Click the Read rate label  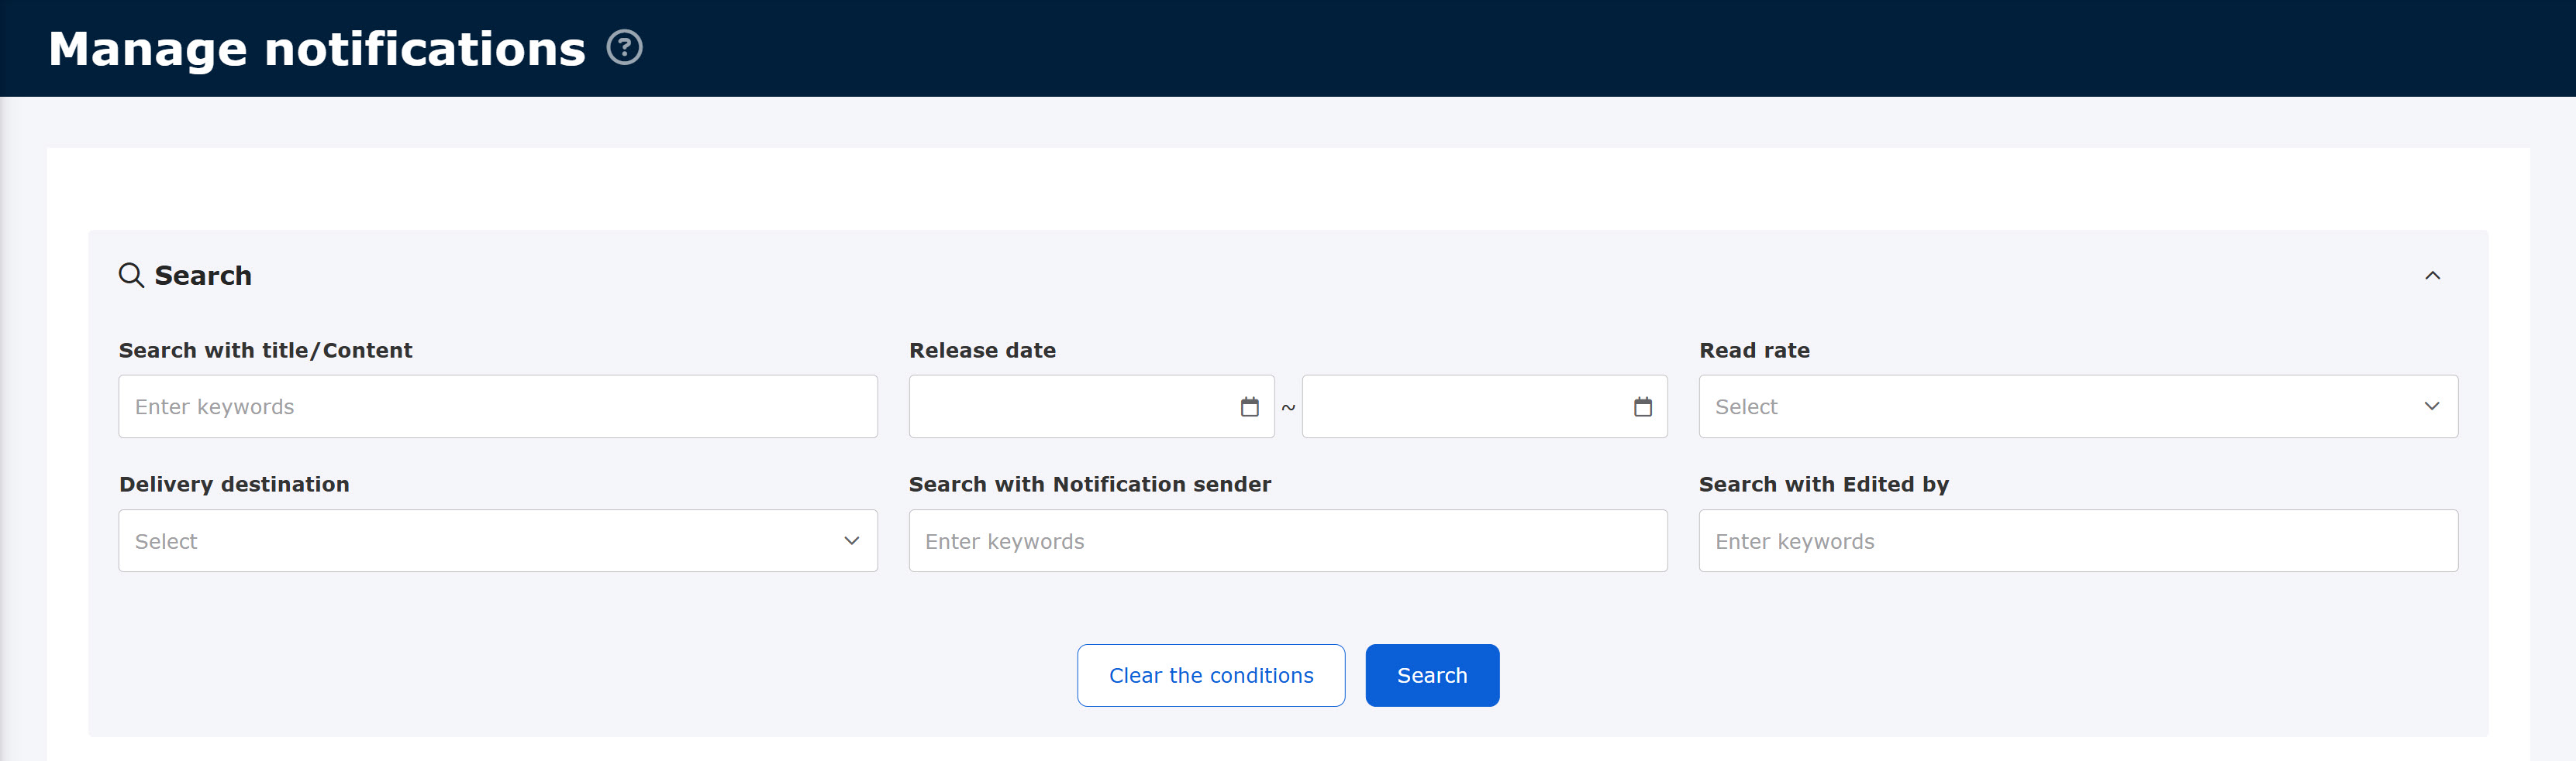[x=1754, y=351]
